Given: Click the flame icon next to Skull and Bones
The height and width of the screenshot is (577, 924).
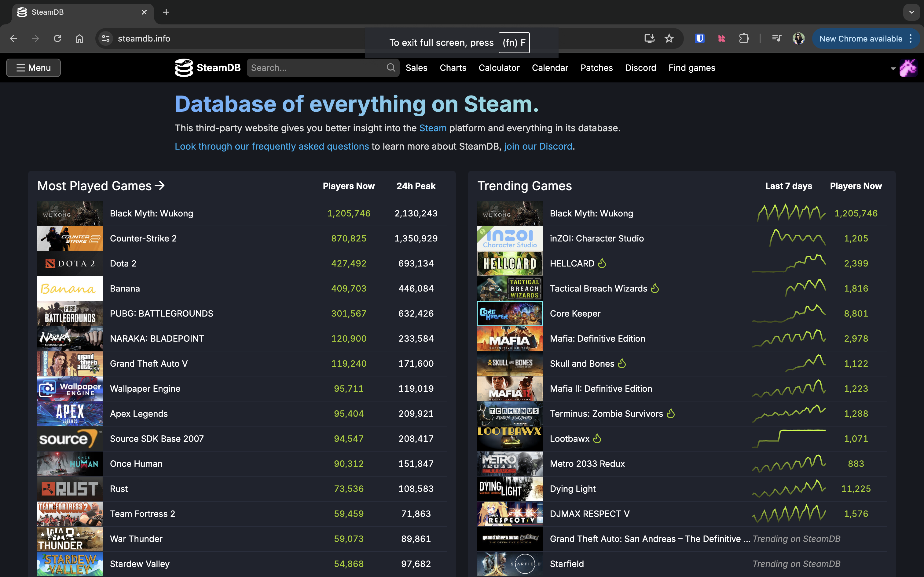Looking at the screenshot, I should click(x=622, y=363).
